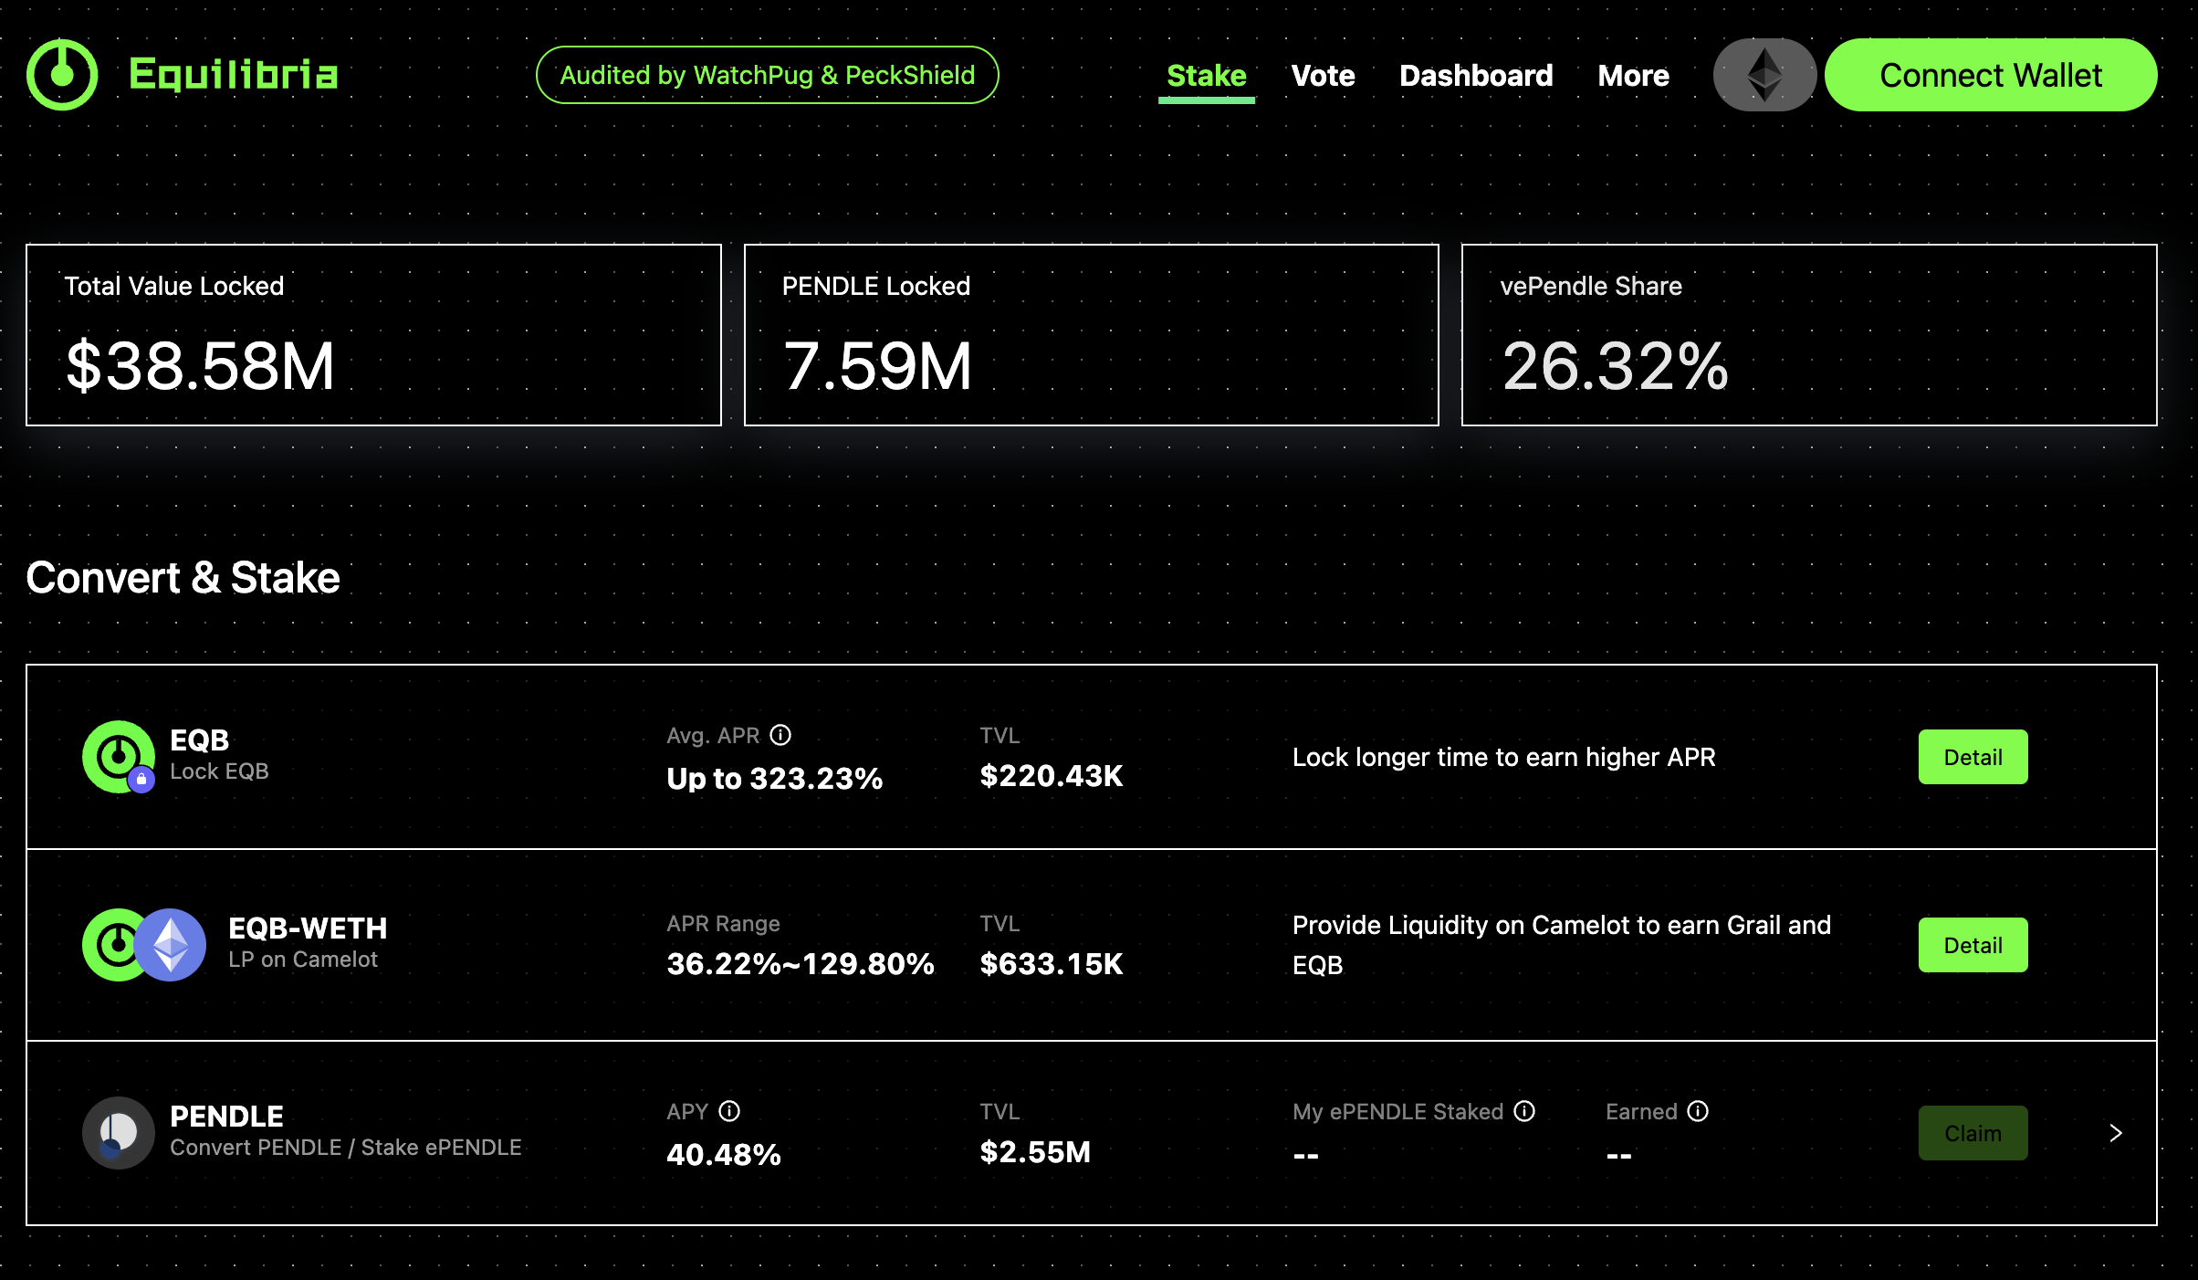The height and width of the screenshot is (1280, 2198).
Task: Click the 'LP on Camelot' subtitle
Action: (303, 960)
